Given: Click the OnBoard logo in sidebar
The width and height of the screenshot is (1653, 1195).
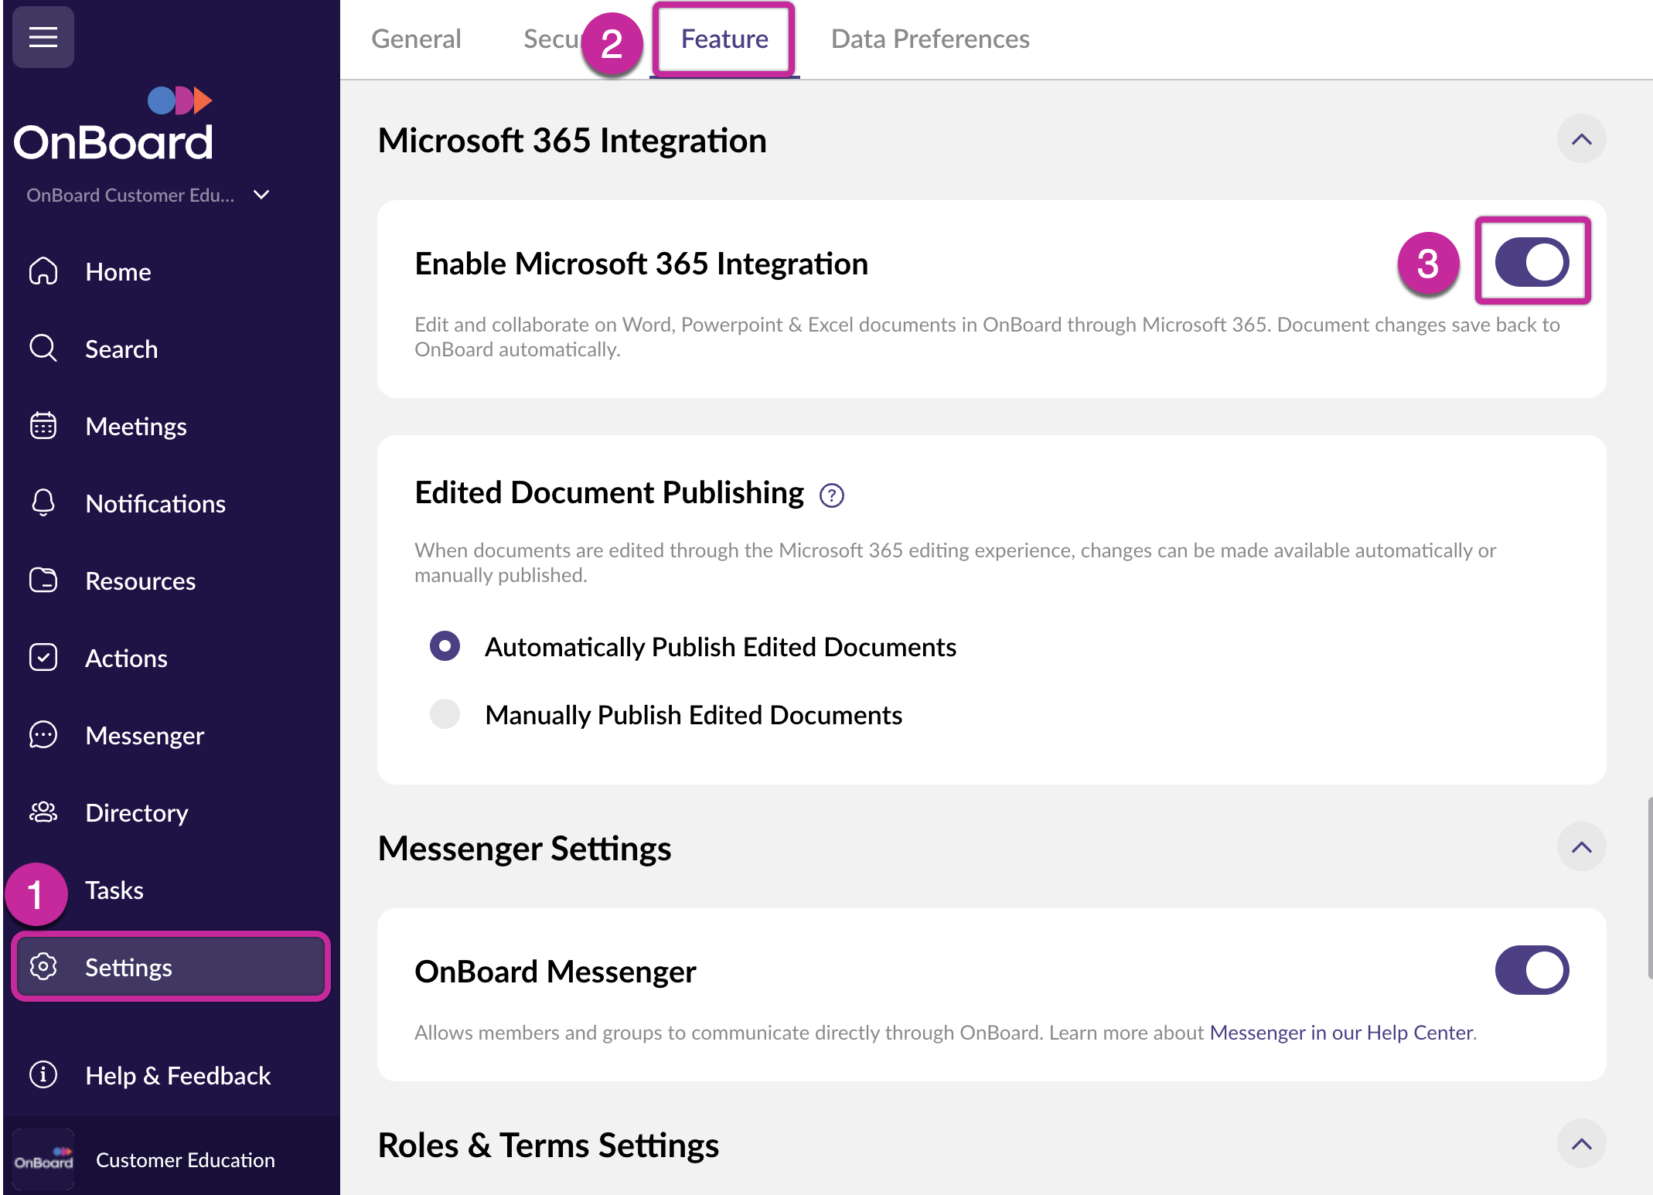Looking at the screenshot, I should (113, 124).
